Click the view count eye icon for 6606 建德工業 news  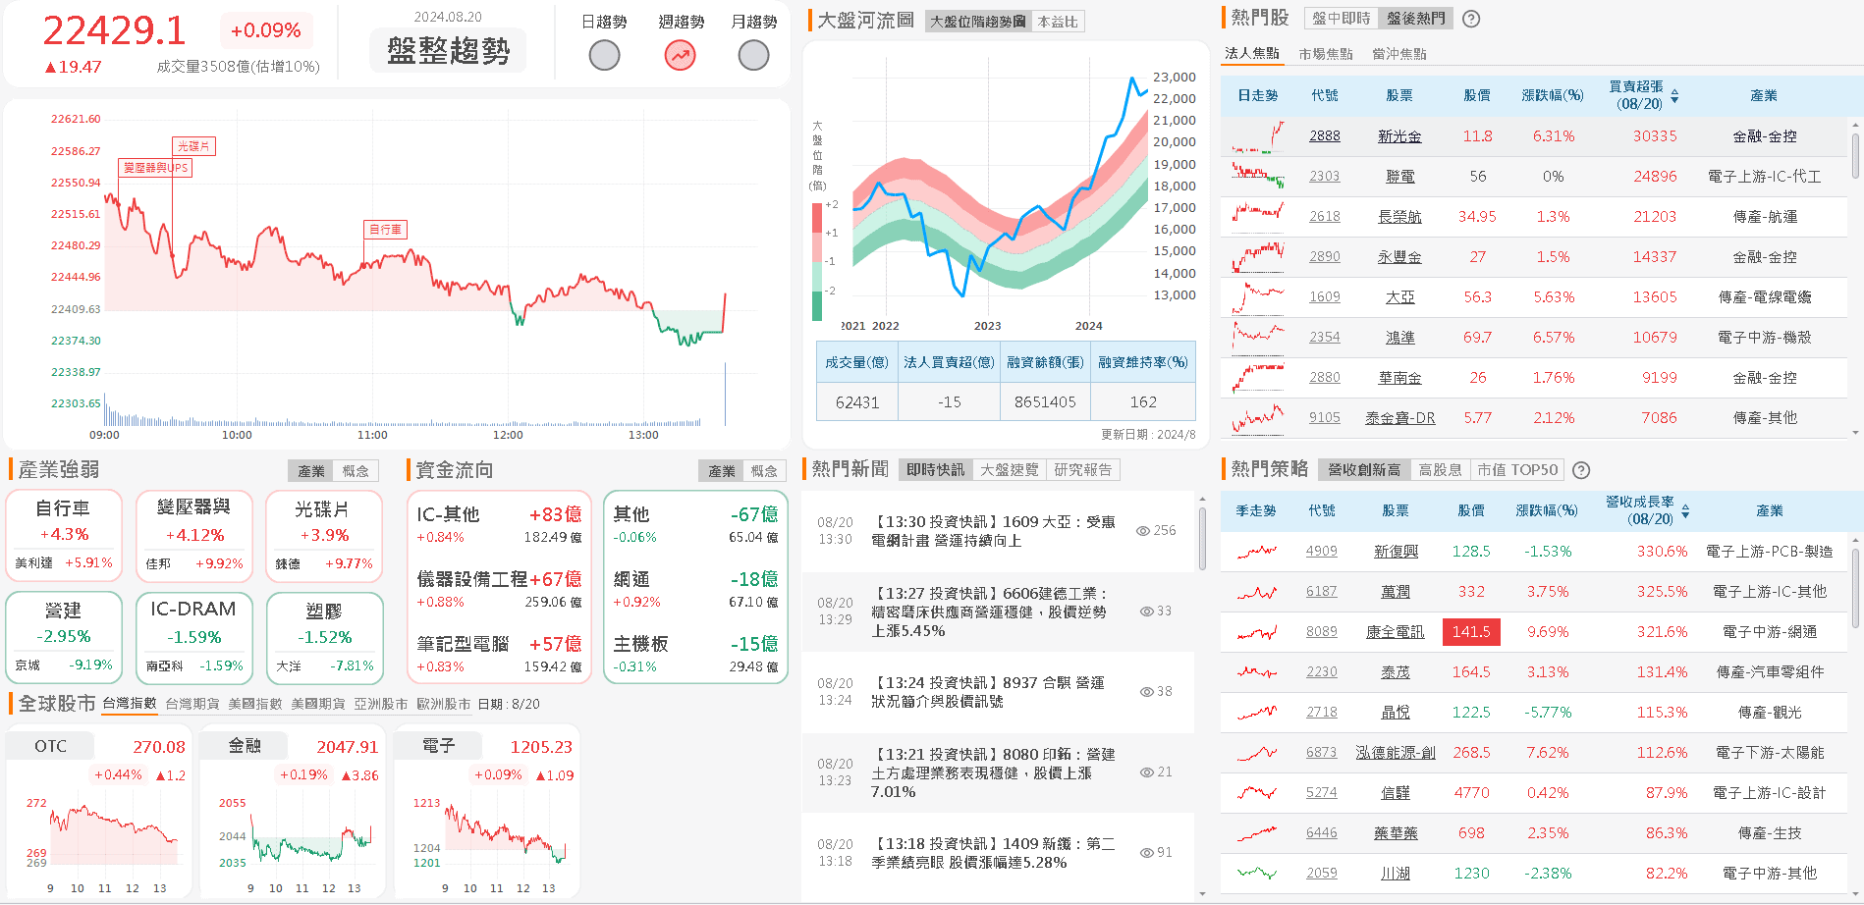point(1146,612)
